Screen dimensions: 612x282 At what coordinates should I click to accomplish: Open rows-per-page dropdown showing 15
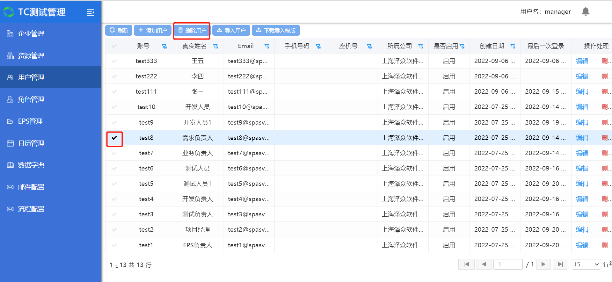(586, 264)
